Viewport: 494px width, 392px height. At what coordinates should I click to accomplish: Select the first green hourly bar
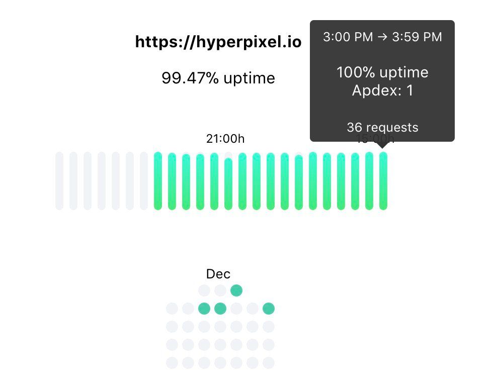click(x=158, y=181)
